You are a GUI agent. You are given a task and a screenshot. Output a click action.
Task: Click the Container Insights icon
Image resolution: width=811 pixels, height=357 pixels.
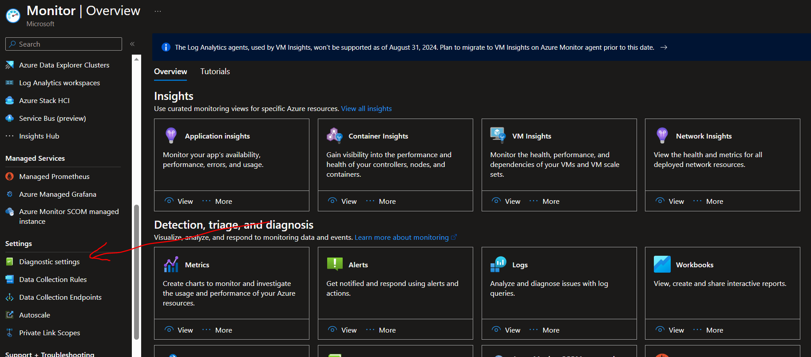point(335,135)
